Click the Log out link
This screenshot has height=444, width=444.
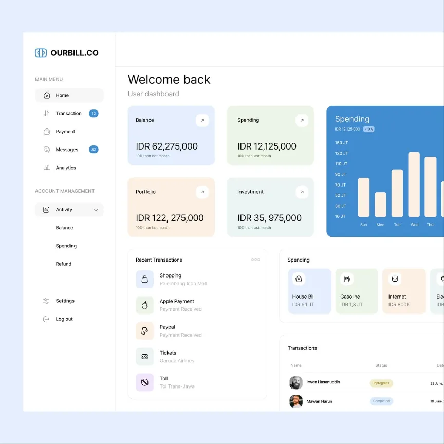(x=64, y=319)
